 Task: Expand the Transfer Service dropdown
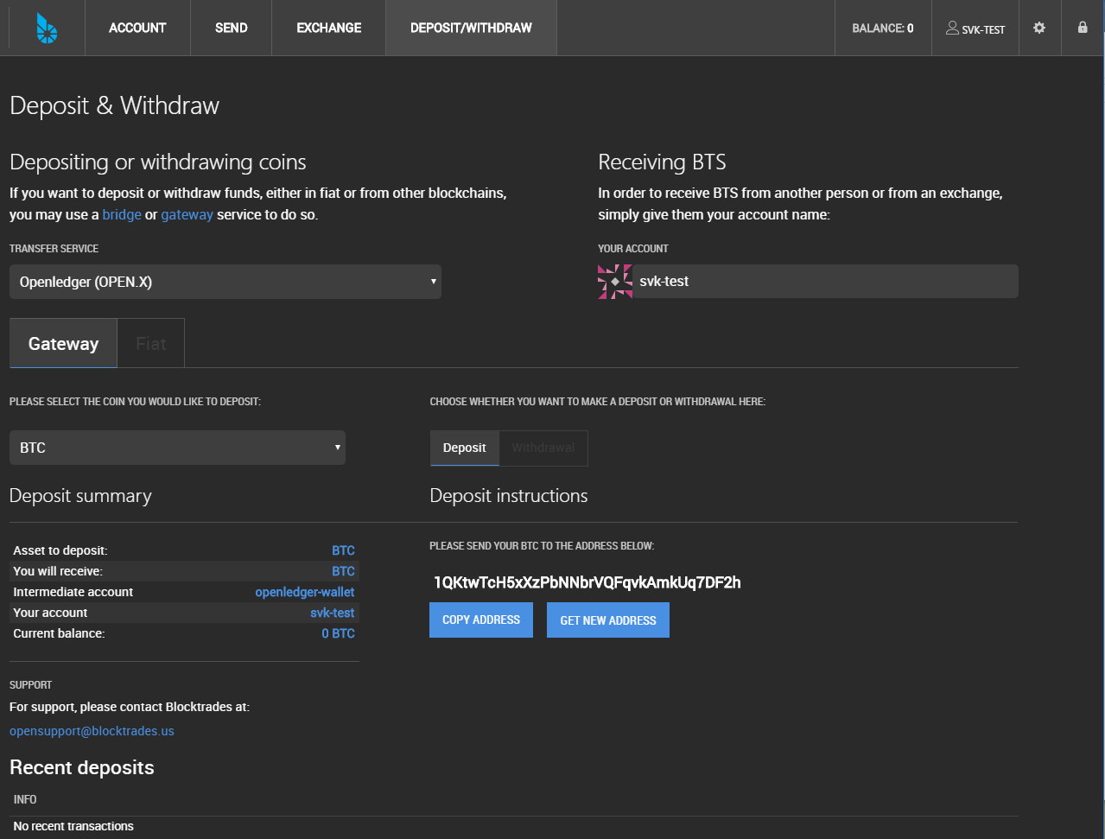click(x=225, y=282)
